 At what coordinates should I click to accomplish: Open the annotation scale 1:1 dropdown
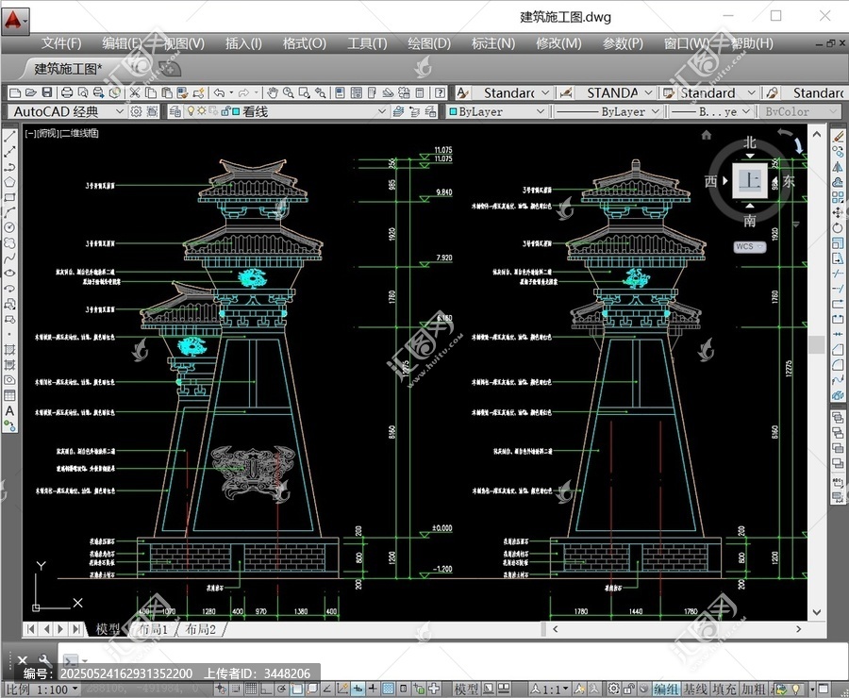549,690
